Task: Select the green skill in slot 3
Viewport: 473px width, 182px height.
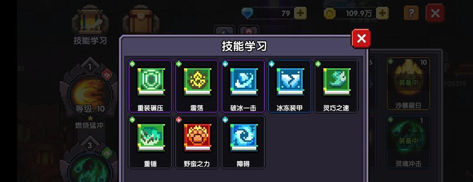Action: tap(90, 161)
